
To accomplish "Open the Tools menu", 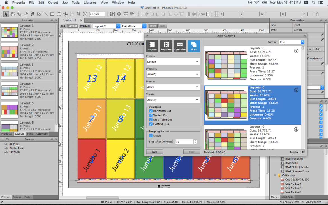I will 75,3.
